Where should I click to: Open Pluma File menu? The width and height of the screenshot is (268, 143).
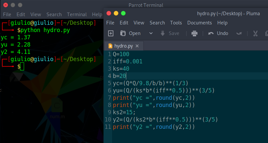[x=110, y=23]
